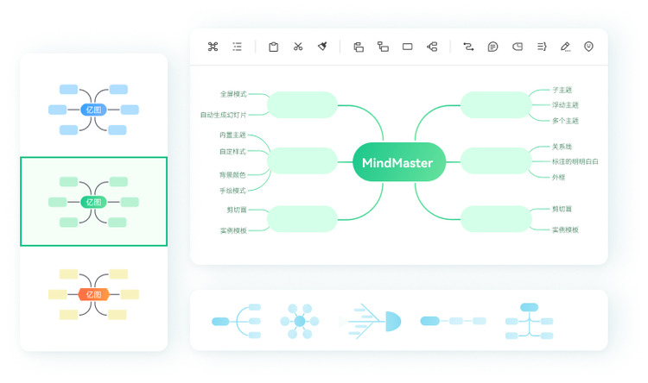Insert a subtopic with the stepped-boxes icon
The image size is (648, 383).
[383, 47]
